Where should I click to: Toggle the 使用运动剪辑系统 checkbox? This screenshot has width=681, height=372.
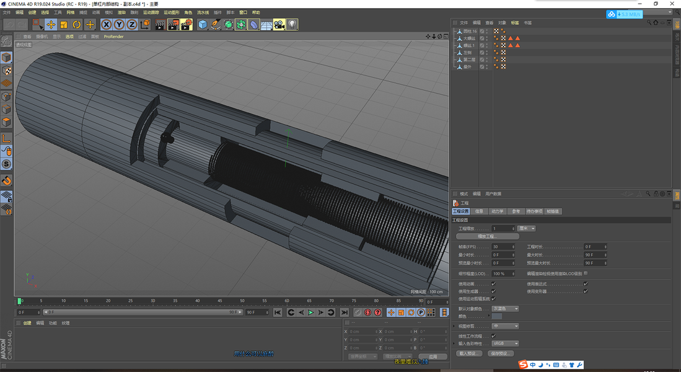point(493,299)
